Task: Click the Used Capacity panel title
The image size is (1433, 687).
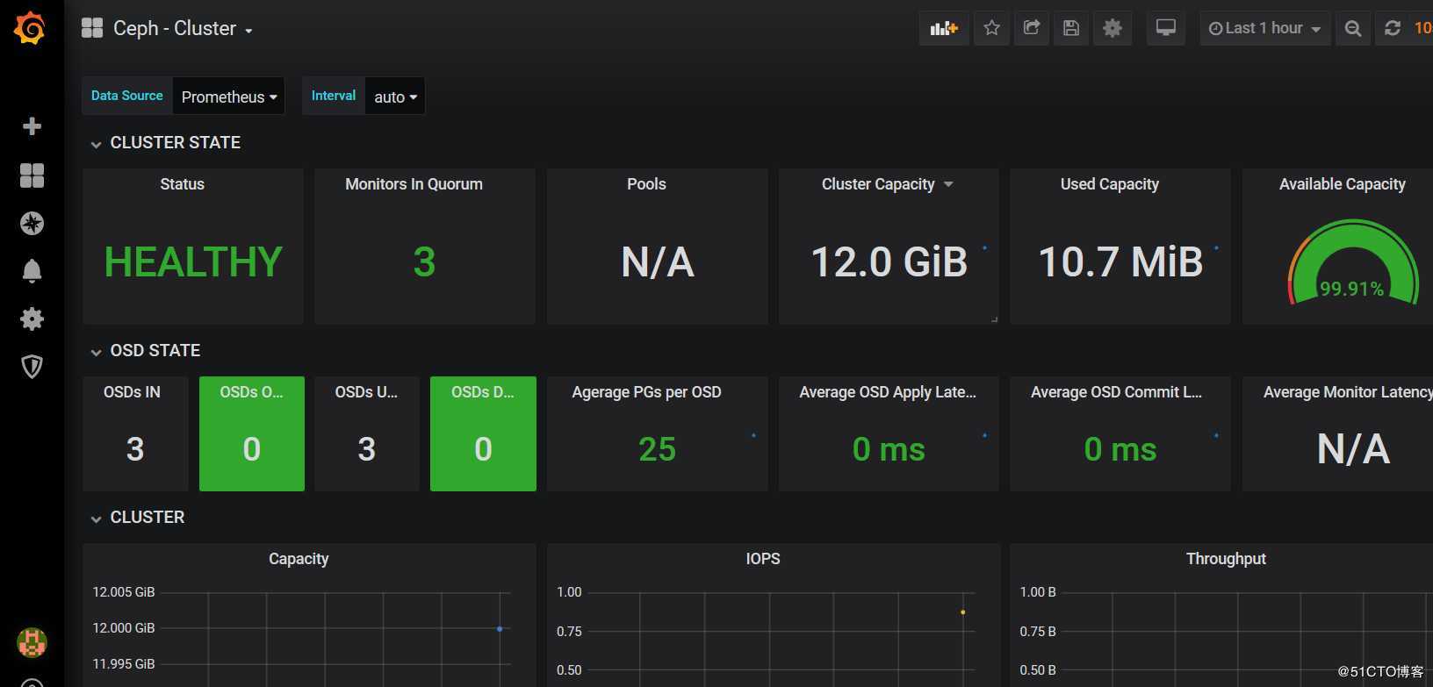Action: [x=1110, y=184]
